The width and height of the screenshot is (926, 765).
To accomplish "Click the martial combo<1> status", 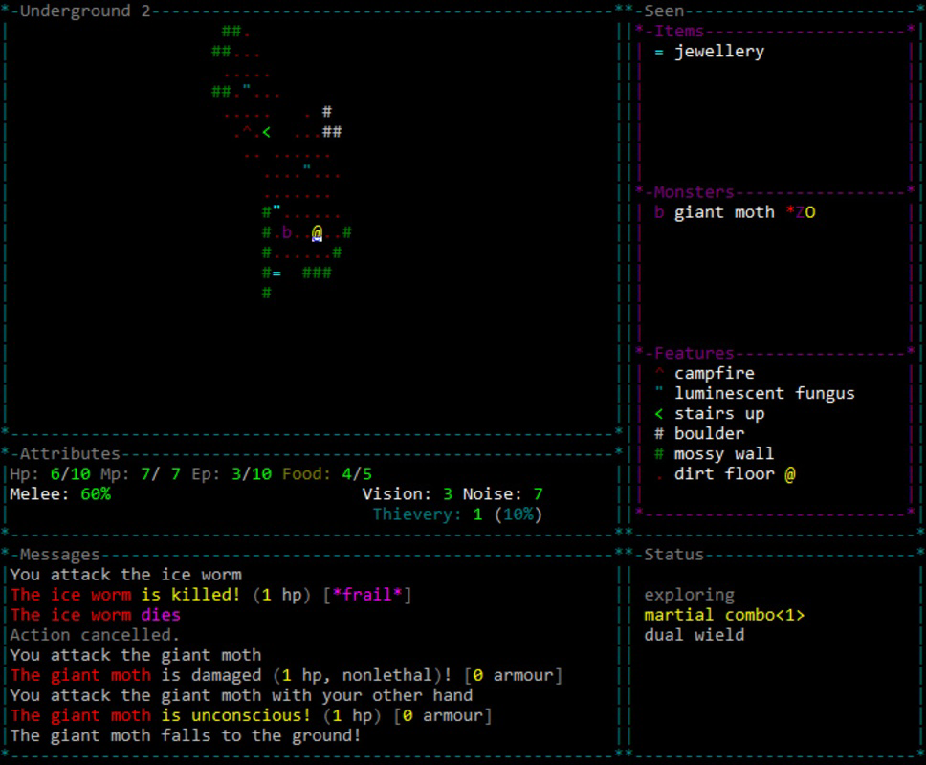I will 724,615.
